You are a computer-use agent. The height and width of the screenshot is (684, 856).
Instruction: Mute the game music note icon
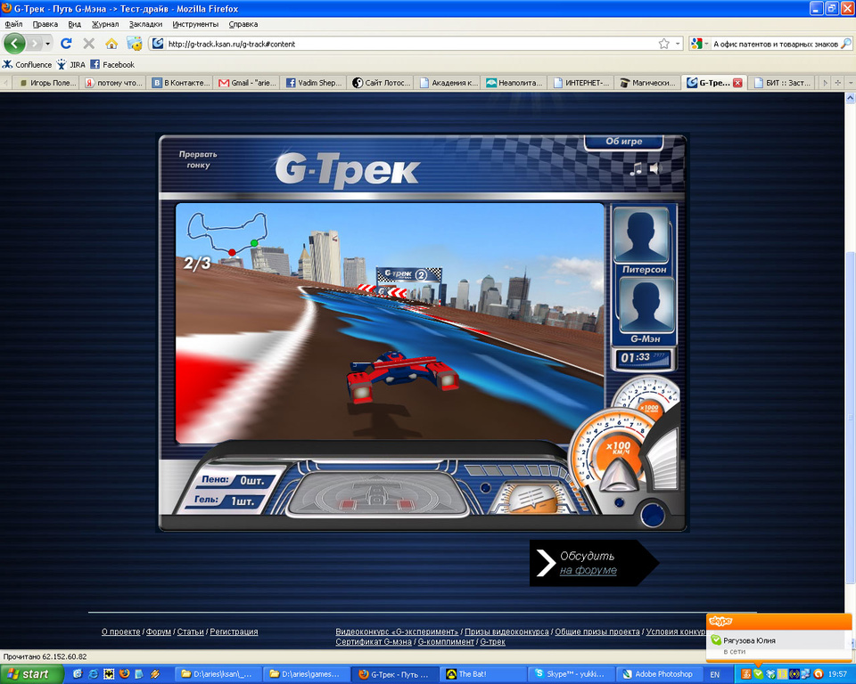tap(636, 168)
